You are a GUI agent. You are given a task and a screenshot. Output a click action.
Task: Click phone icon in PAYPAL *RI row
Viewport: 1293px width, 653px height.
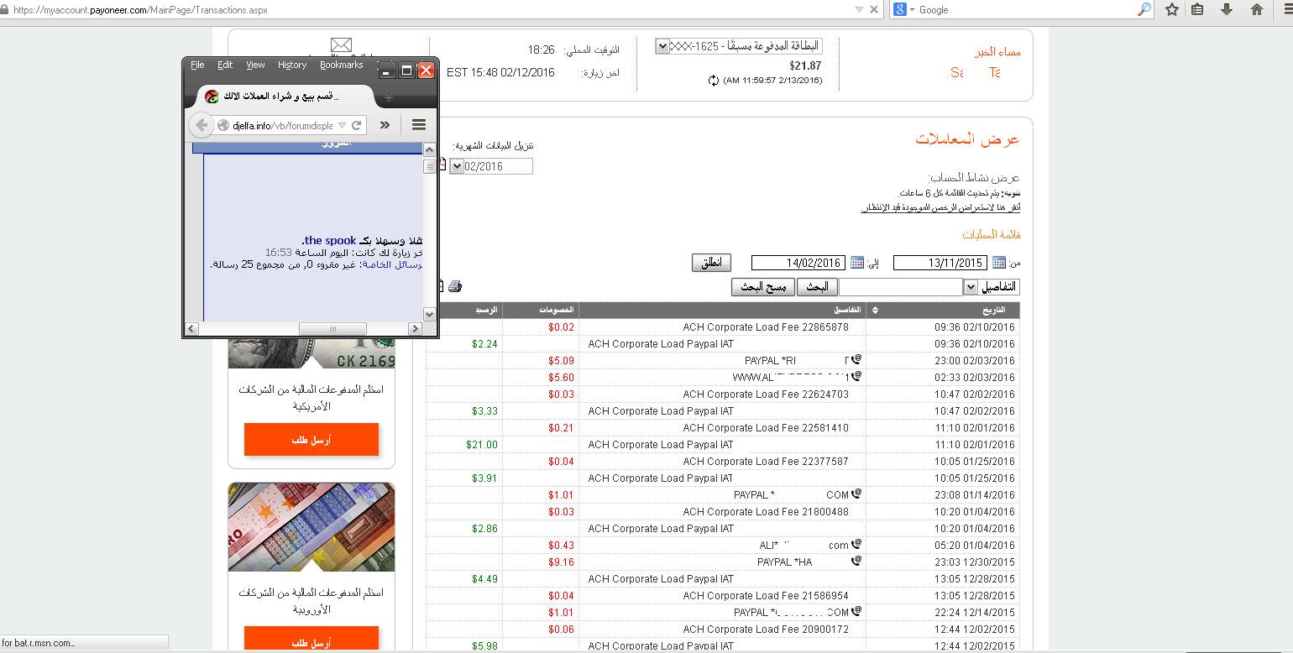(856, 360)
